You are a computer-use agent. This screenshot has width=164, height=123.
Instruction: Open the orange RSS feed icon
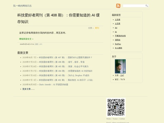pos(118,6)
